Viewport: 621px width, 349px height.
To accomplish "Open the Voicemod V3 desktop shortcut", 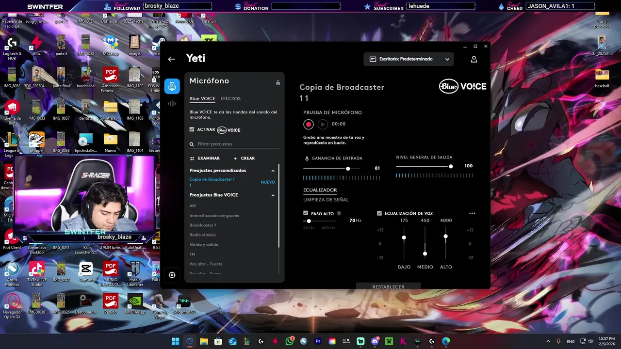I will 184,304.
